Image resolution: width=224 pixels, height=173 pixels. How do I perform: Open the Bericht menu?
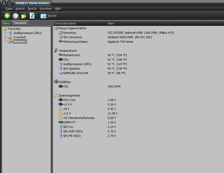[x=32, y=9]
